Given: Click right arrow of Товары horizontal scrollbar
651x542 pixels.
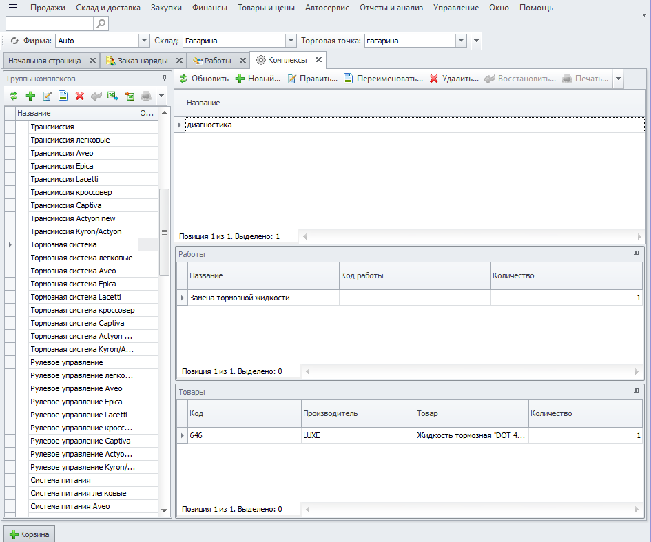Looking at the screenshot, I should [637, 509].
